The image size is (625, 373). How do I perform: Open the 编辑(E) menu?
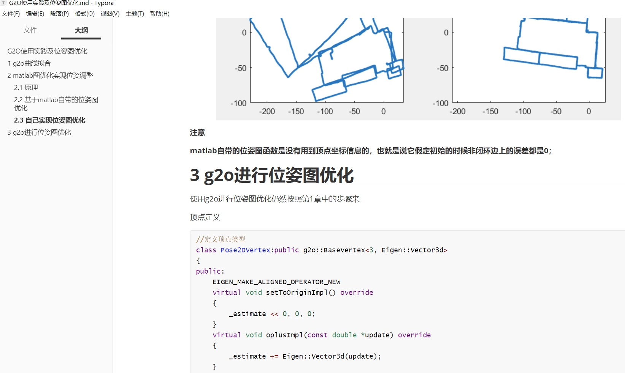(35, 14)
